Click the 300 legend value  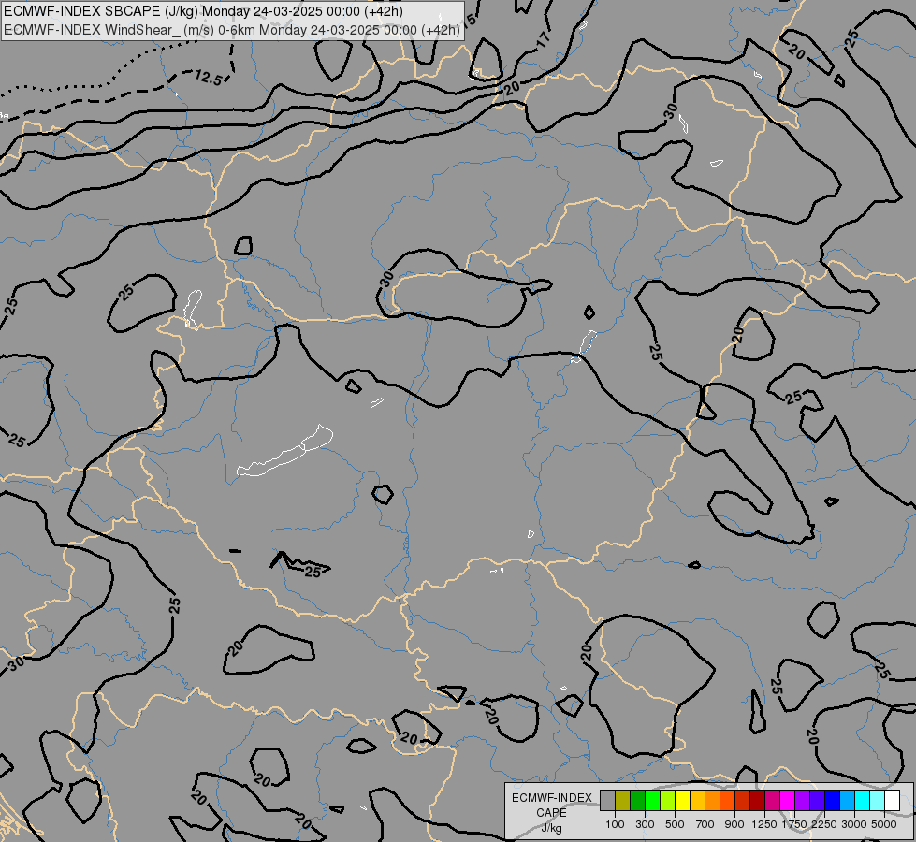click(x=645, y=824)
